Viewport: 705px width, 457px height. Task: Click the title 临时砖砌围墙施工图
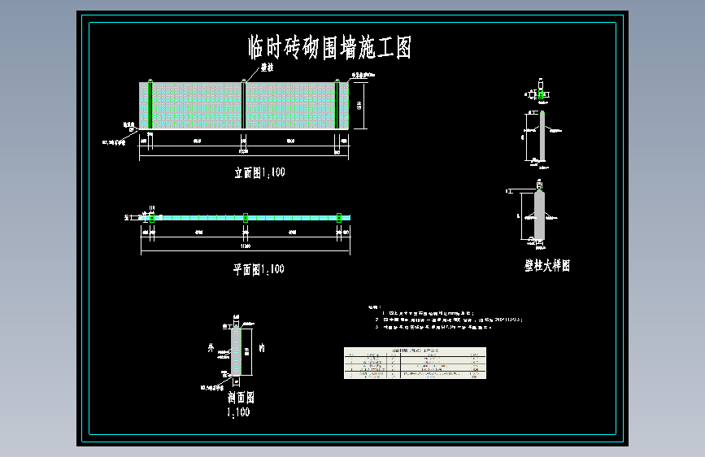point(329,48)
